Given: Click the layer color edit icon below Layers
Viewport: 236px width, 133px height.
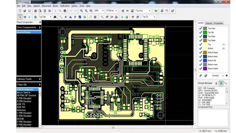Looking at the screenshot, I should coord(200,76).
